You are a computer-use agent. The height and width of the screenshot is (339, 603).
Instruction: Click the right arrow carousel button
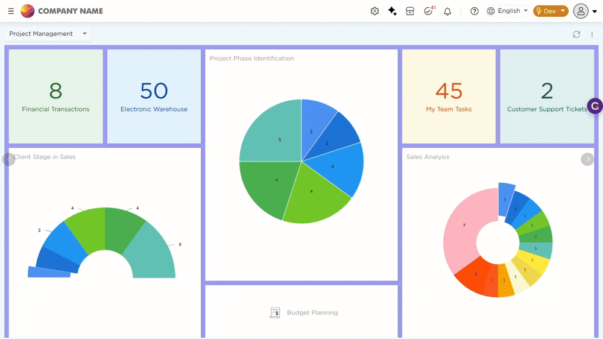coord(587,159)
